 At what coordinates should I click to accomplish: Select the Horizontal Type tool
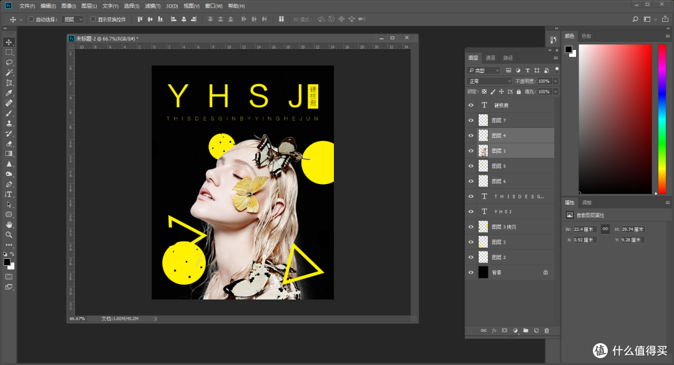(x=9, y=194)
